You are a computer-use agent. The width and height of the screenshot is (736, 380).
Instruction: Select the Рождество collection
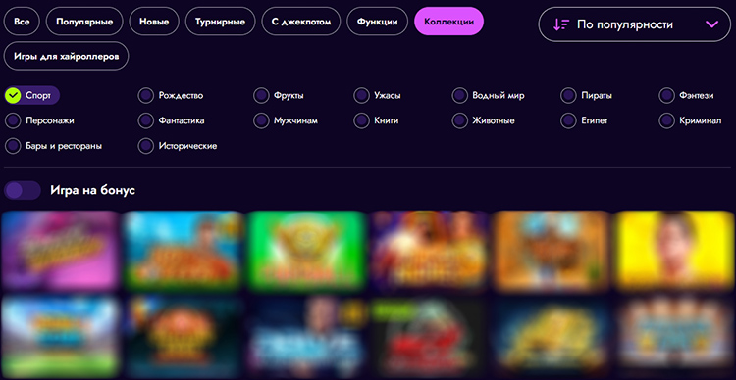[x=172, y=96]
